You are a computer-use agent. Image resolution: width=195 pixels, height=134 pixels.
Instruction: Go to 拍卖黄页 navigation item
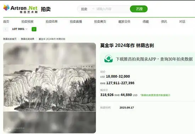(100, 22)
